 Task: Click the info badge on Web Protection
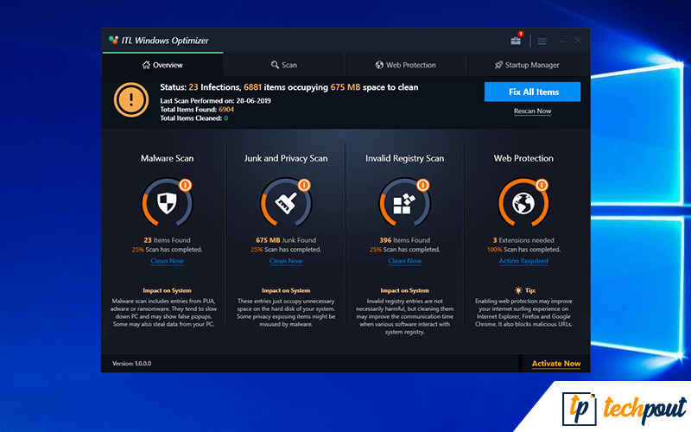tap(542, 185)
